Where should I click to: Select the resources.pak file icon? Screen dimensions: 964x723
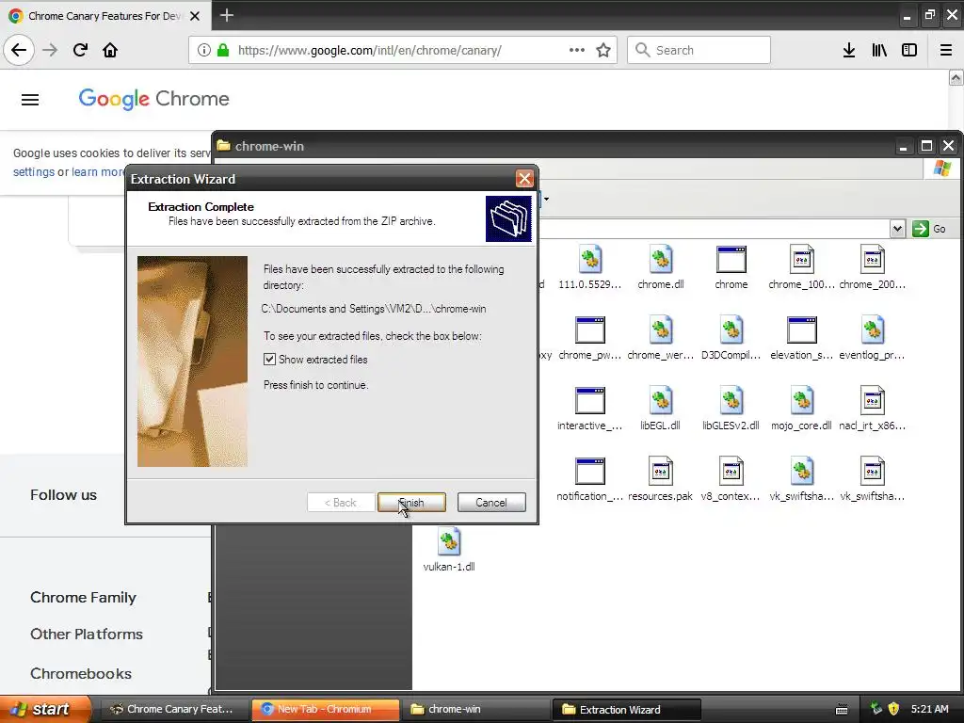(660, 472)
